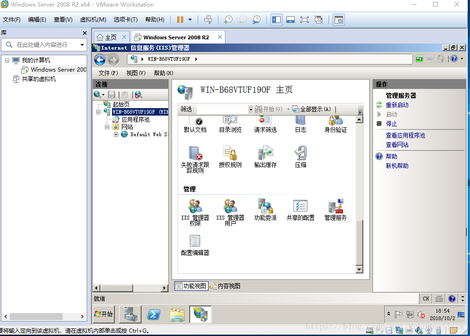Click the VMware take snapshot icon
This screenshot has width=470, height=336.
(x=228, y=20)
